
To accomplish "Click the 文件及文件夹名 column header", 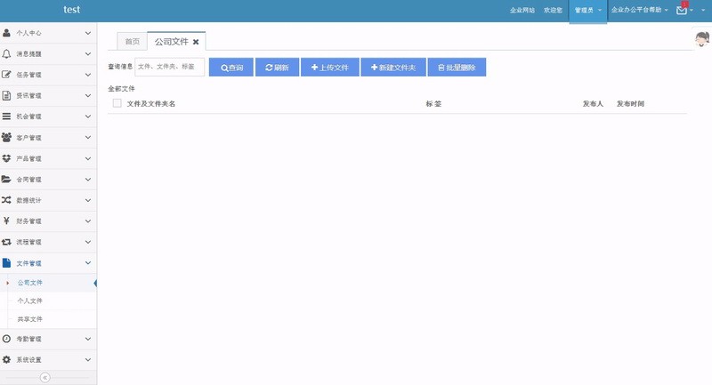I will (x=151, y=104).
